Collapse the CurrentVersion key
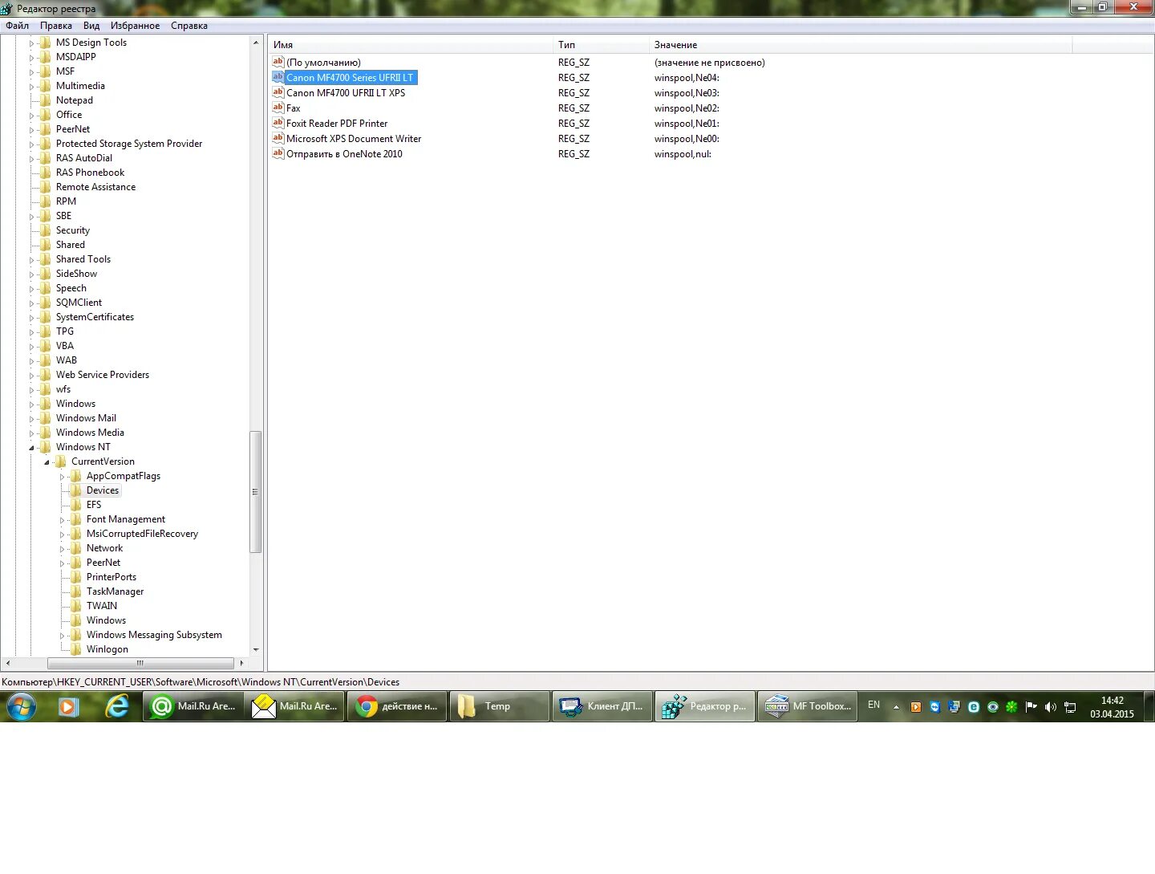Screen dimensions: 1155x874 click(x=47, y=462)
